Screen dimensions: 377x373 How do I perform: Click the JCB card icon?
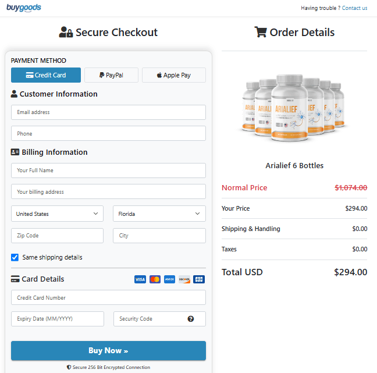[x=199, y=279]
